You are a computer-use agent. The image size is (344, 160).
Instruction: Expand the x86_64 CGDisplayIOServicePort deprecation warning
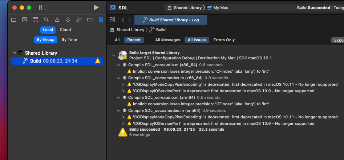(124, 91)
